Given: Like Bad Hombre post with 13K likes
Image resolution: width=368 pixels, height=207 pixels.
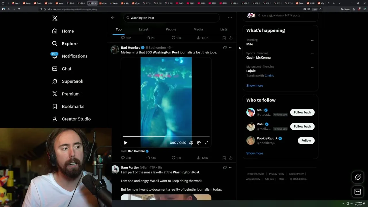Looking at the screenshot, I should point(176,158).
